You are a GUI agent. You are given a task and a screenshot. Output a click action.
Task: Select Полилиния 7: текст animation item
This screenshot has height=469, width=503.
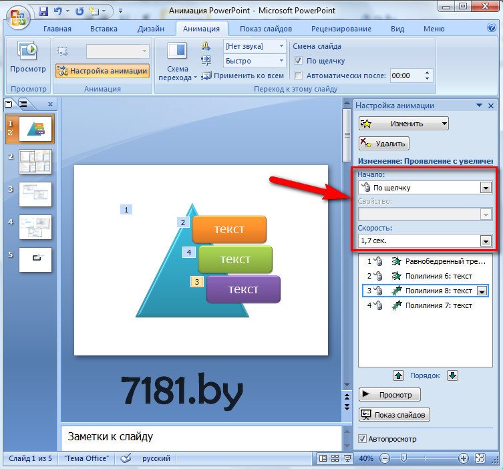(x=426, y=305)
